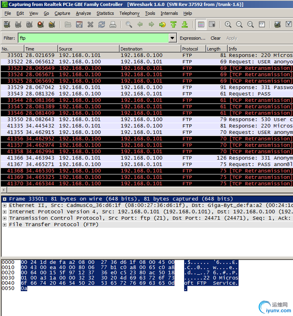The image size is (293, 316).
Task: Jump to the first packet icon
Action: coord(173,24)
